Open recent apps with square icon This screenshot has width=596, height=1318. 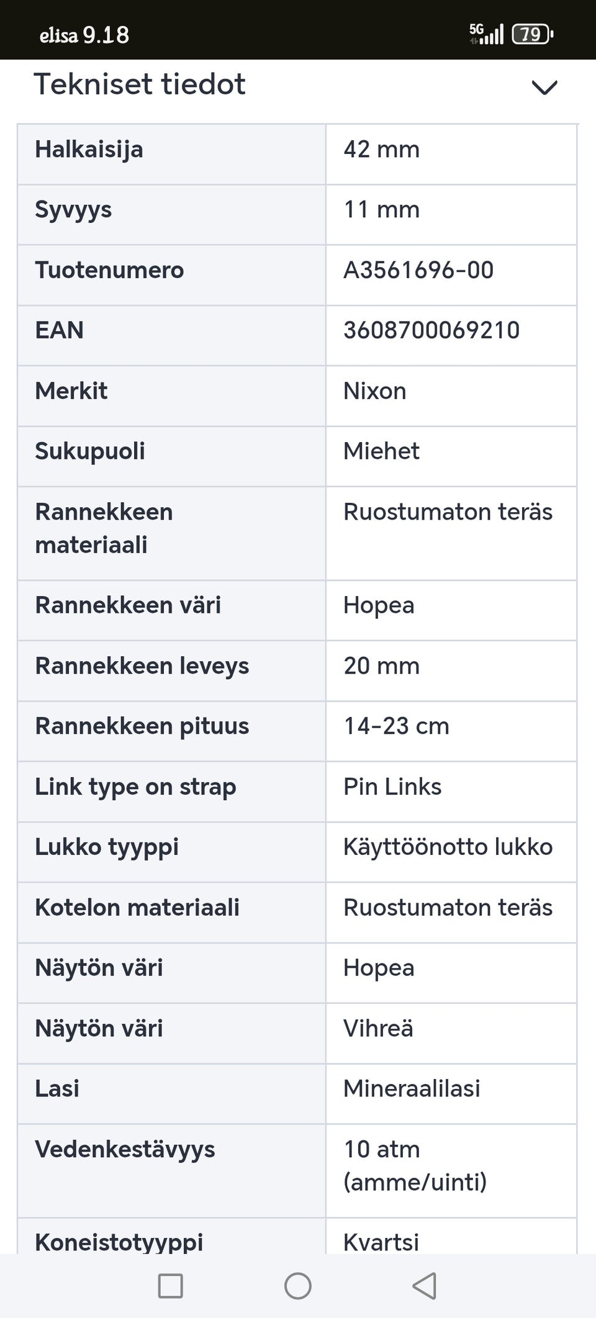coord(171,1285)
